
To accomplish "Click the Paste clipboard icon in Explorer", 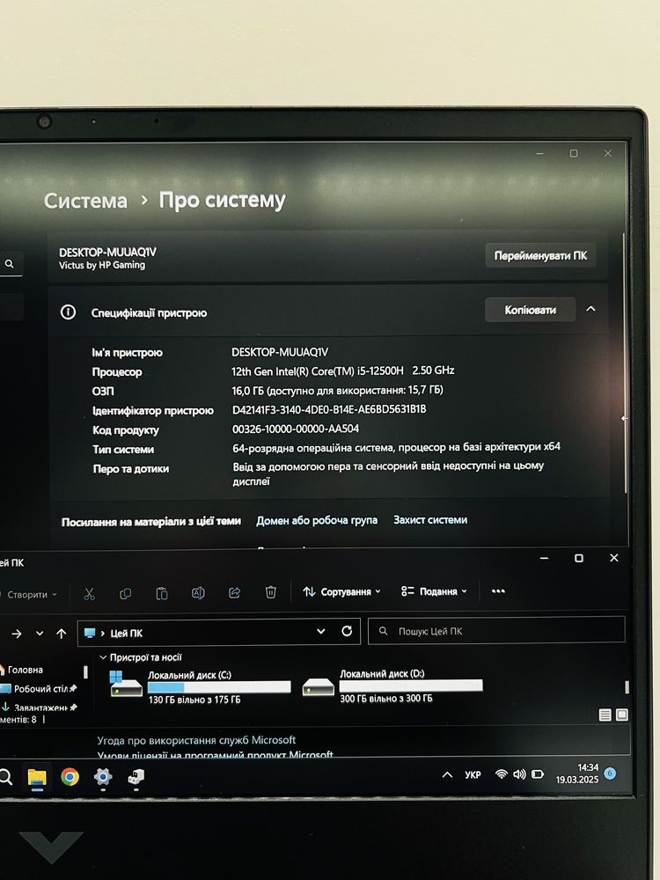I will click(x=162, y=593).
